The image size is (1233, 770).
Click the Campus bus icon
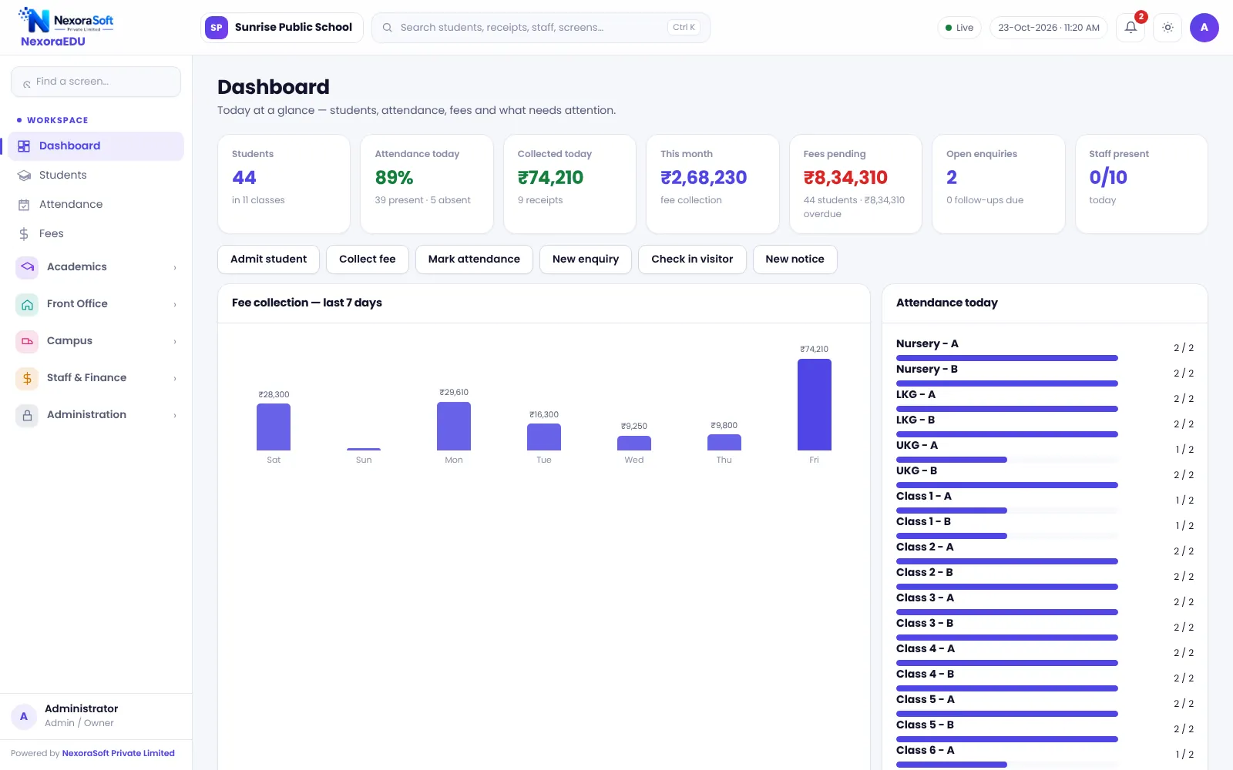click(x=27, y=341)
